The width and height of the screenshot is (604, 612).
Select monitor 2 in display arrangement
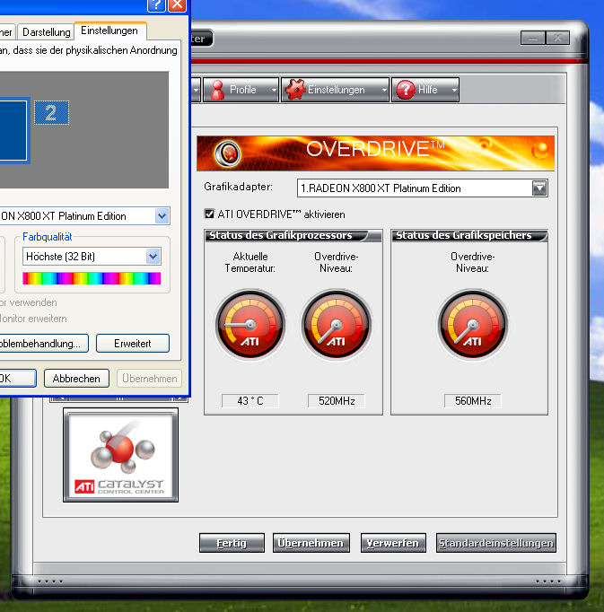coord(51,113)
